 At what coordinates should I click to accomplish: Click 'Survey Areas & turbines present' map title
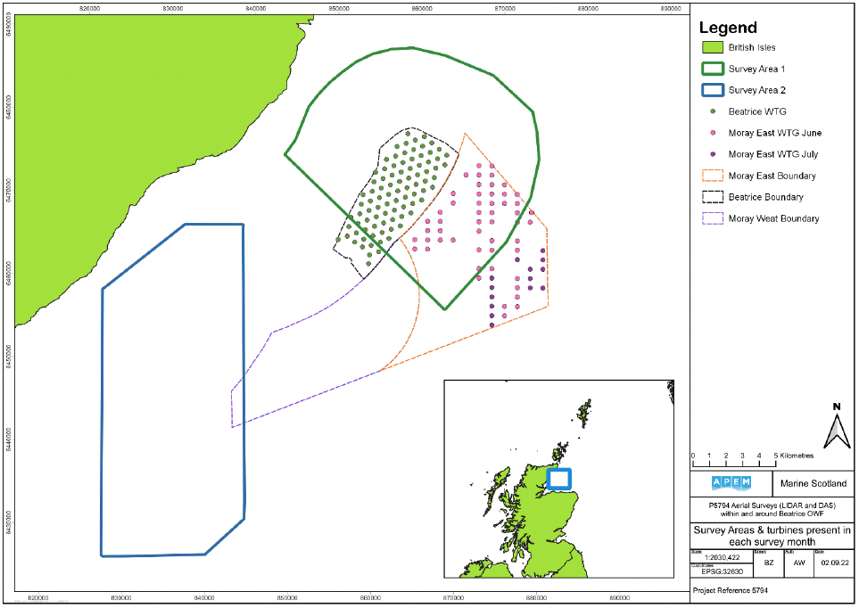click(x=772, y=536)
